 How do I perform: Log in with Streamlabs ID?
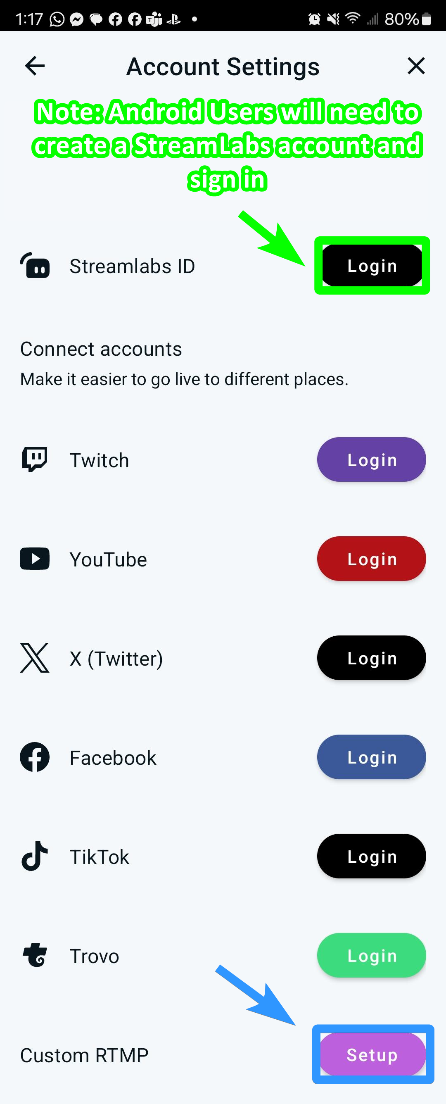tap(372, 266)
